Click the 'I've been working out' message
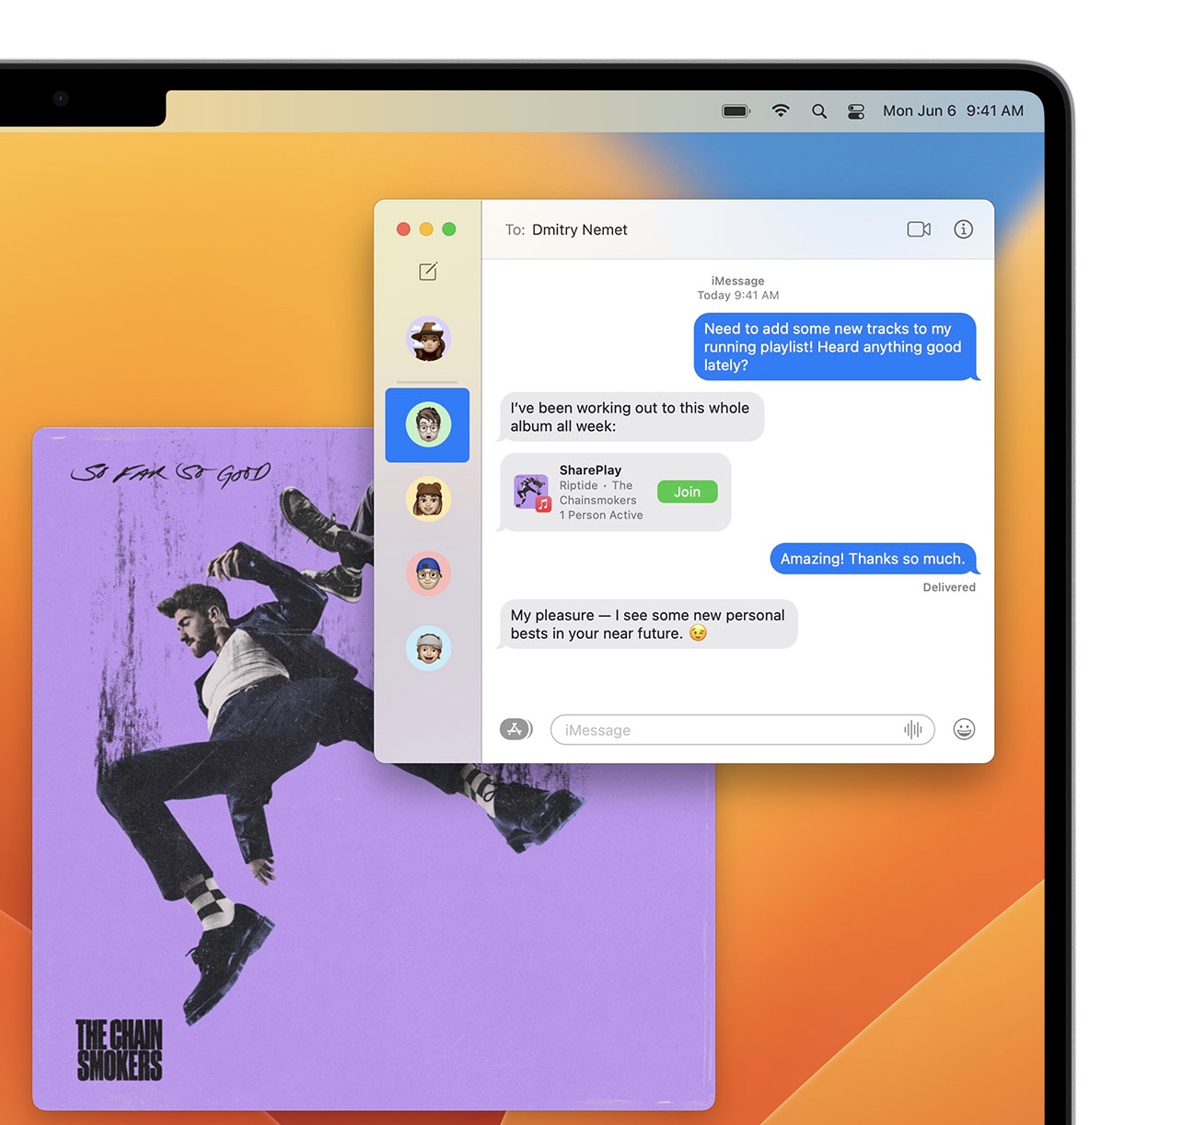 632,417
